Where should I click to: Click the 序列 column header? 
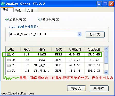click(x=27, y=49)
